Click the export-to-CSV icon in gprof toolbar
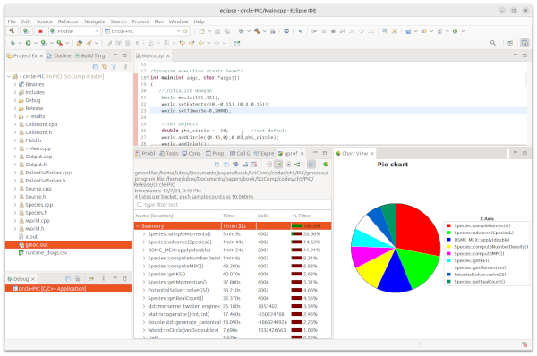 pos(245,165)
